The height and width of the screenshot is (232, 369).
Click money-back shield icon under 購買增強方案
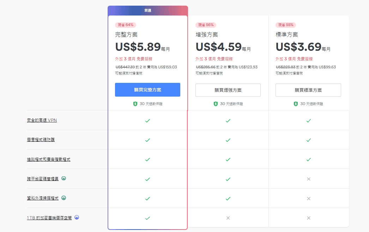[x=216, y=104]
